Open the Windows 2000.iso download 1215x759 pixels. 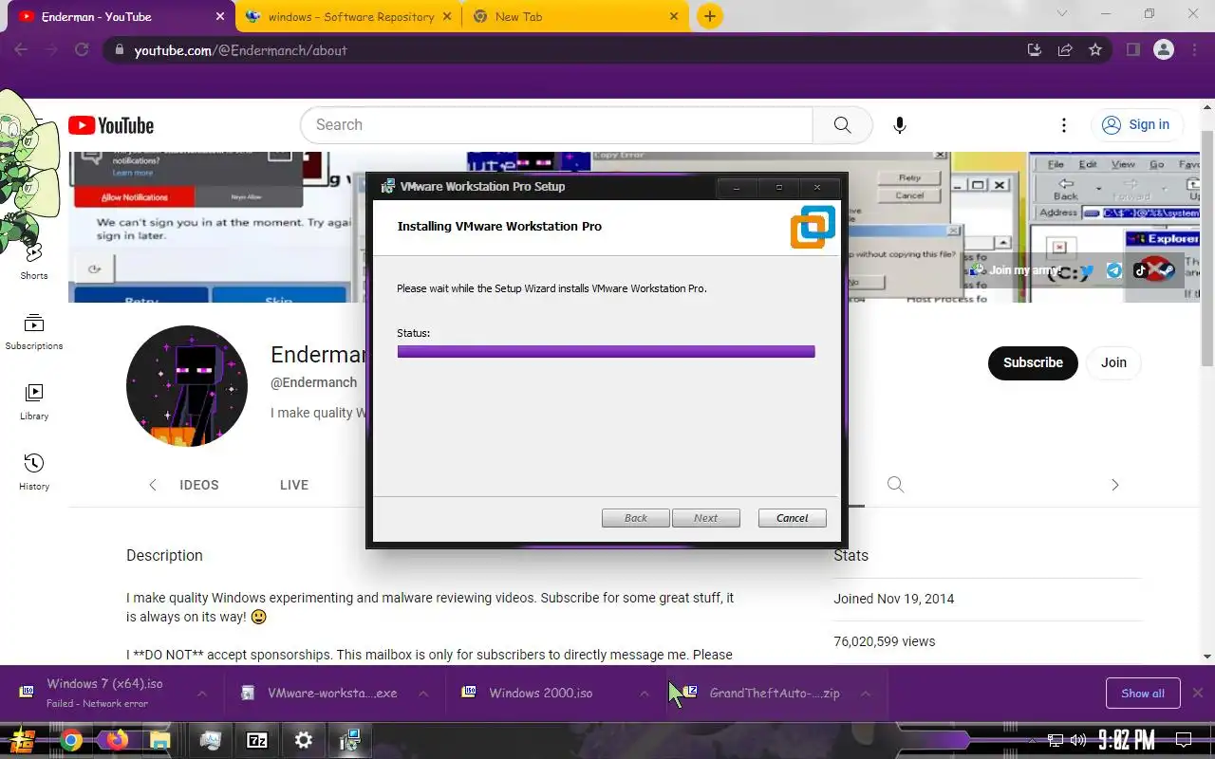[540, 694]
